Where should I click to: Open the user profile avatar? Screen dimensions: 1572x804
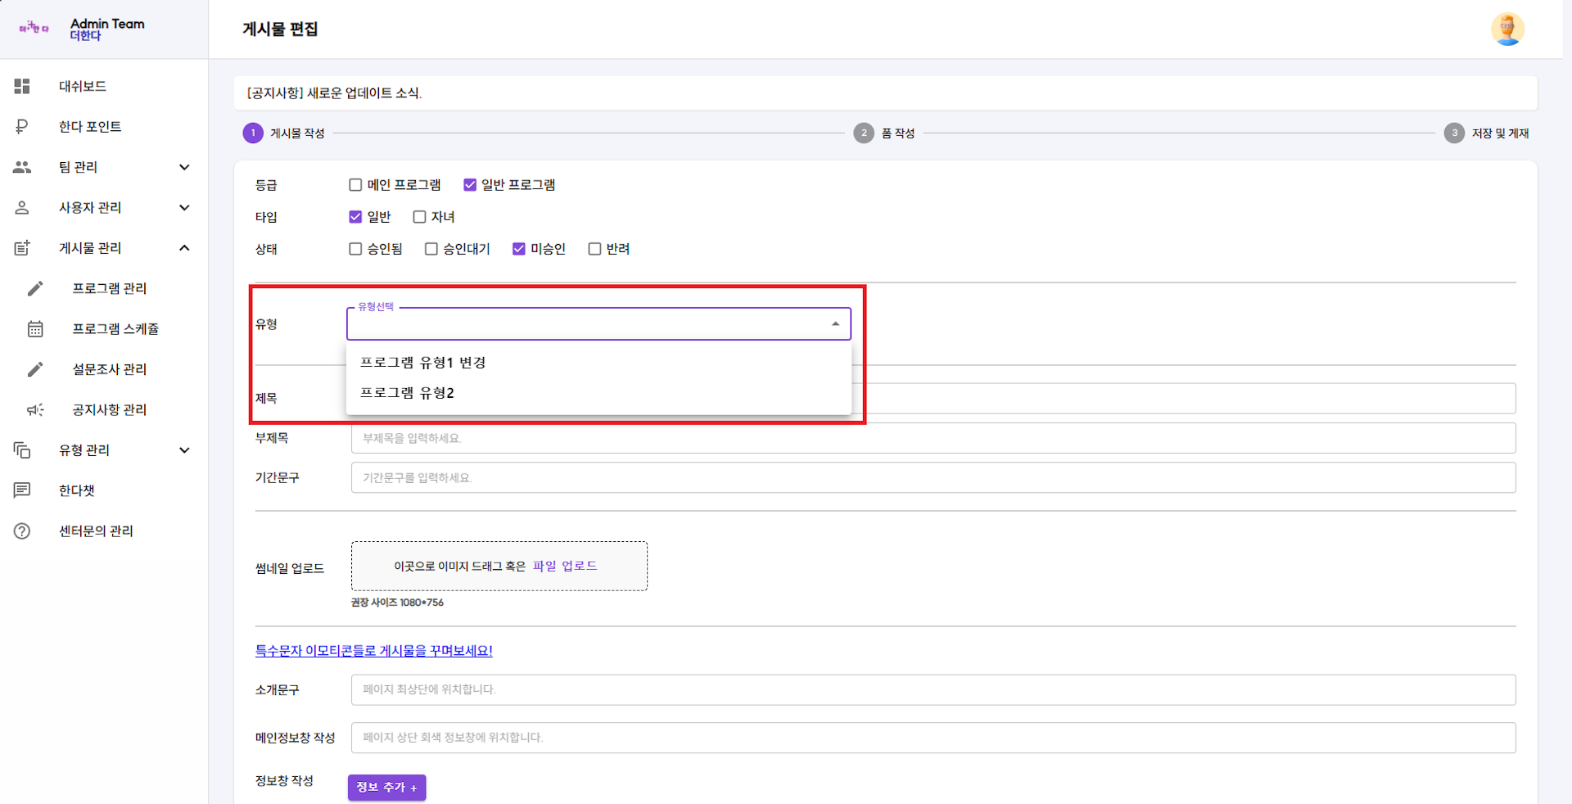[x=1506, y=29]
